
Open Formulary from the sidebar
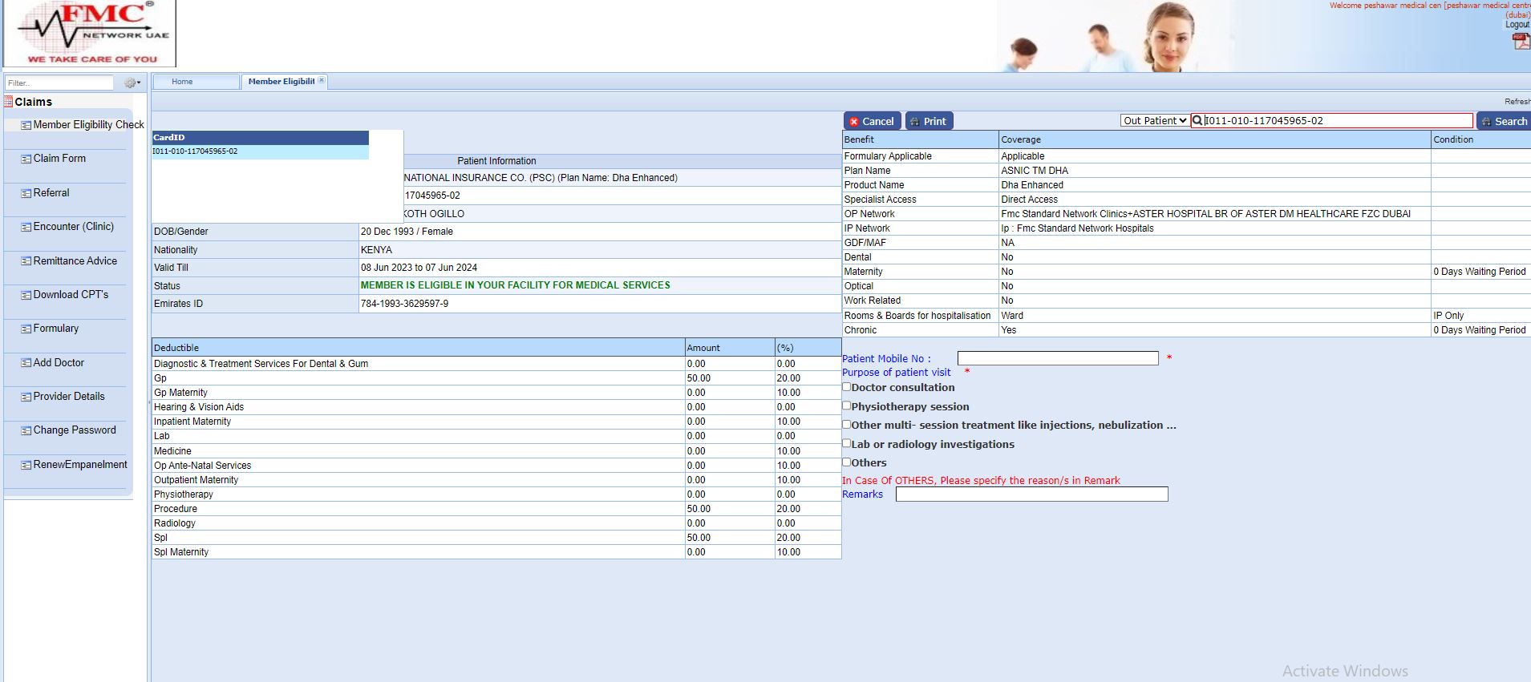click(x=55, y=329)
